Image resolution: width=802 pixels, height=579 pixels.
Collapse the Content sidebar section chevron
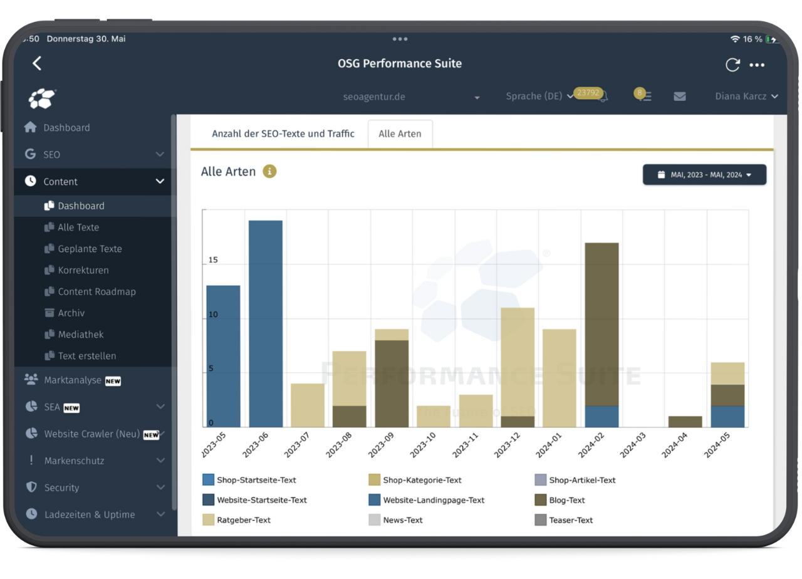point(160,181)
